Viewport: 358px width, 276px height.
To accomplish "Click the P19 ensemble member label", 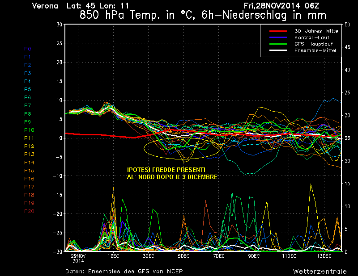I will (29, 203).
